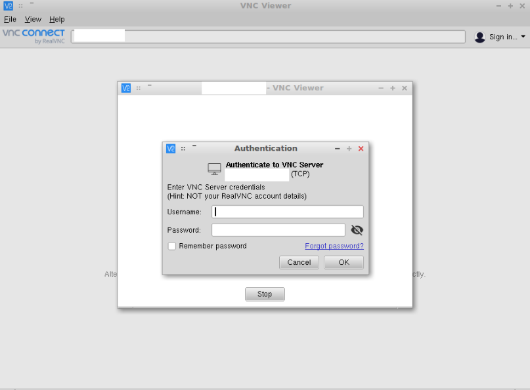Viewport: 530px width, 390px height.
Task: Maximize the connection VNC Viewer window
Action: 393,88
